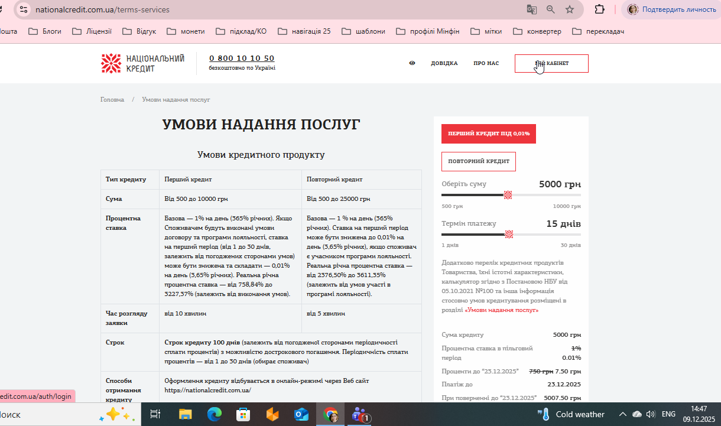Viewport: 721px width, 426px height.
Task: Open the шаблони bookmarks folder
Action: (363, 31)
